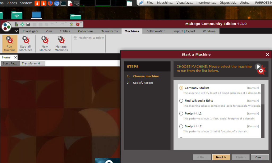
Task: Switch to the Transform Hub tab
Action: tap(32, 63)
